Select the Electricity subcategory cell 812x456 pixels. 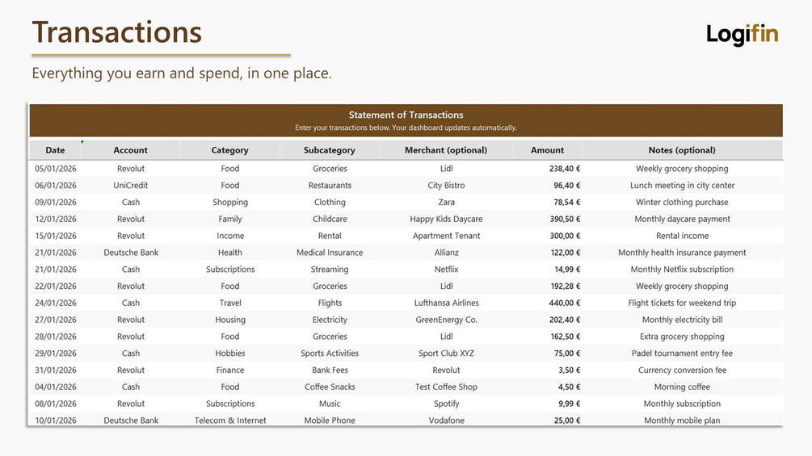[x=330, y=320]
